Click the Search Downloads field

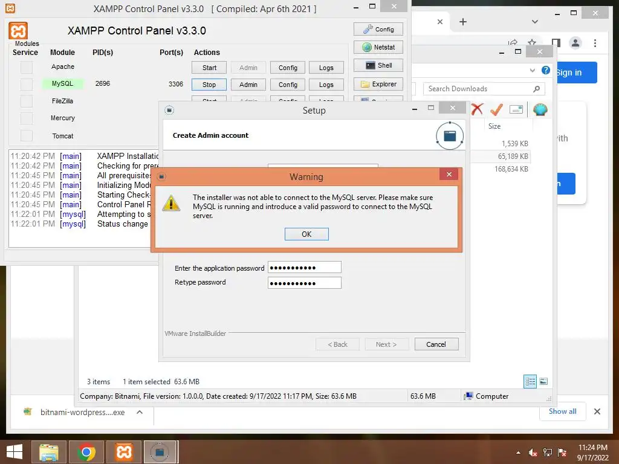point(484,89)
